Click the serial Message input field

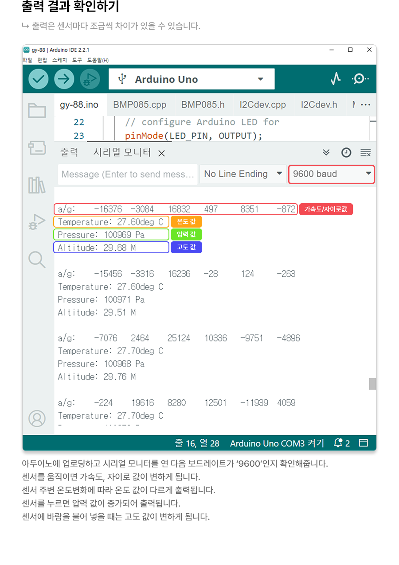click(128, 174)
